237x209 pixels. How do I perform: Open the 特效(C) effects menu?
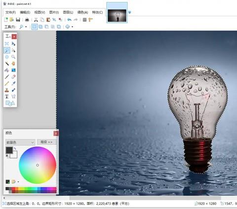(x=97, y=12)
